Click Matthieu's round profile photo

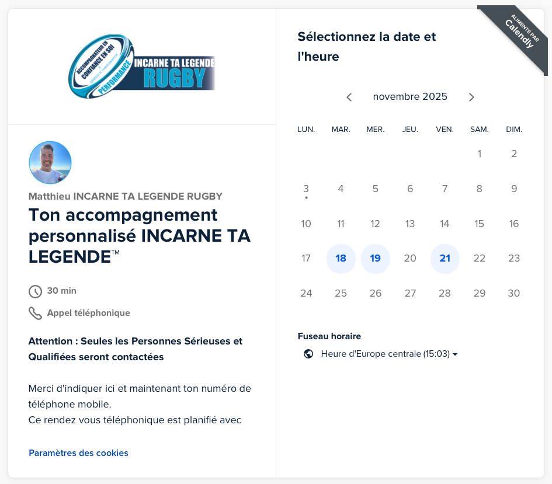tap(50, 162)
